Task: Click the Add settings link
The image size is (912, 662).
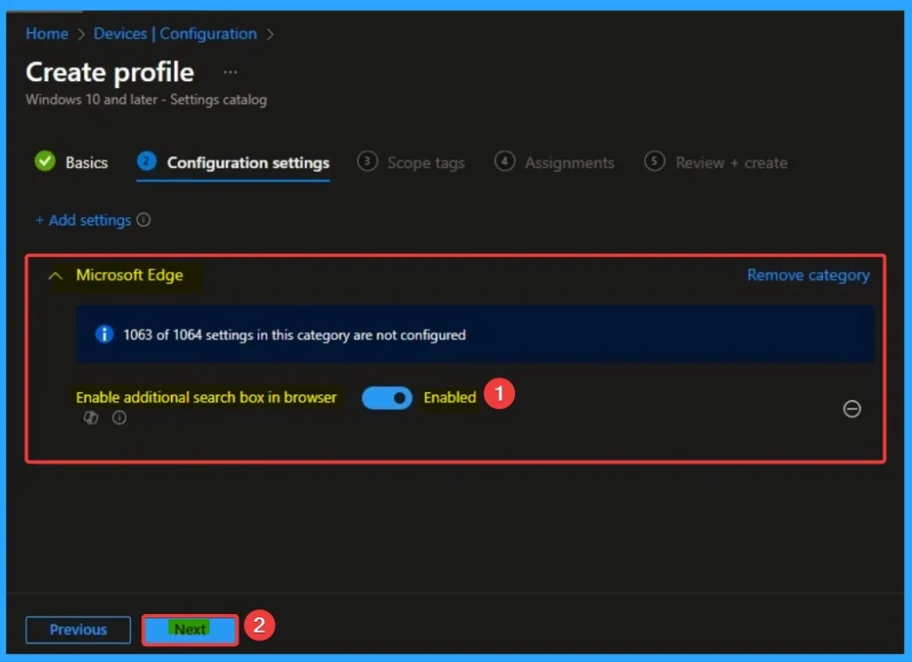Action: 83,221
